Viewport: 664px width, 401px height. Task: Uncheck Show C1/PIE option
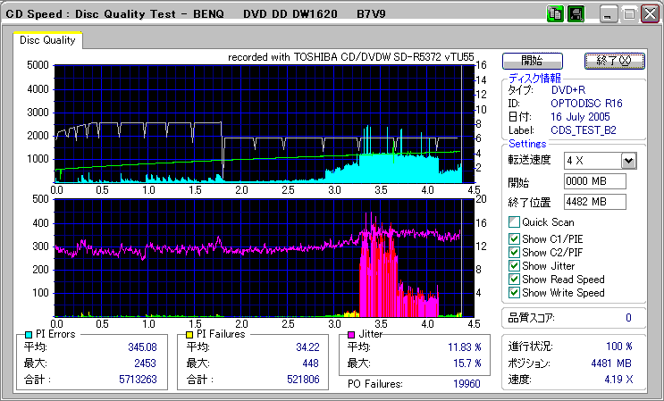[514, 238]
